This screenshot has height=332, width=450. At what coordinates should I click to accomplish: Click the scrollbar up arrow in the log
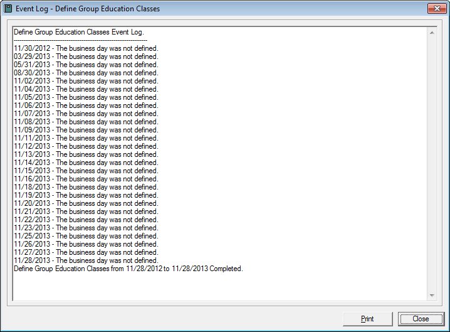coord(432,32)
